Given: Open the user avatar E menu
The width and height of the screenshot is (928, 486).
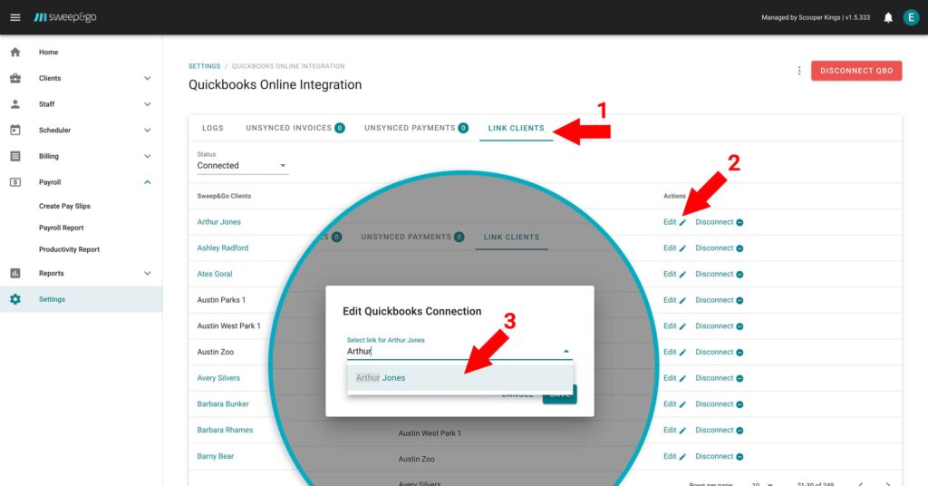Looking at the screenshot, I should pos(911,17).
